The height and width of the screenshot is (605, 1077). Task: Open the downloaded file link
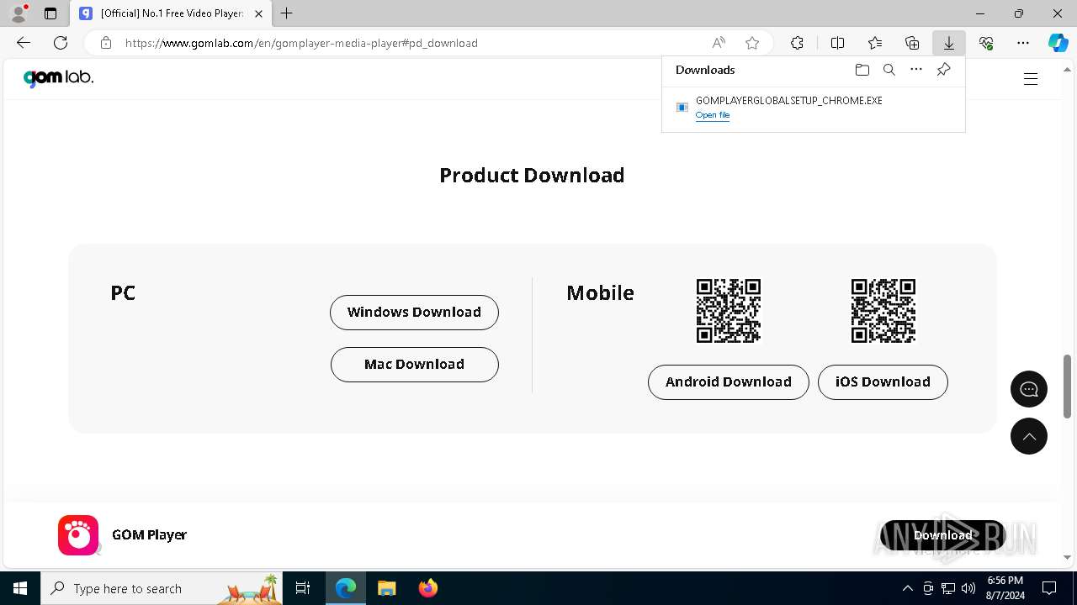713,115
